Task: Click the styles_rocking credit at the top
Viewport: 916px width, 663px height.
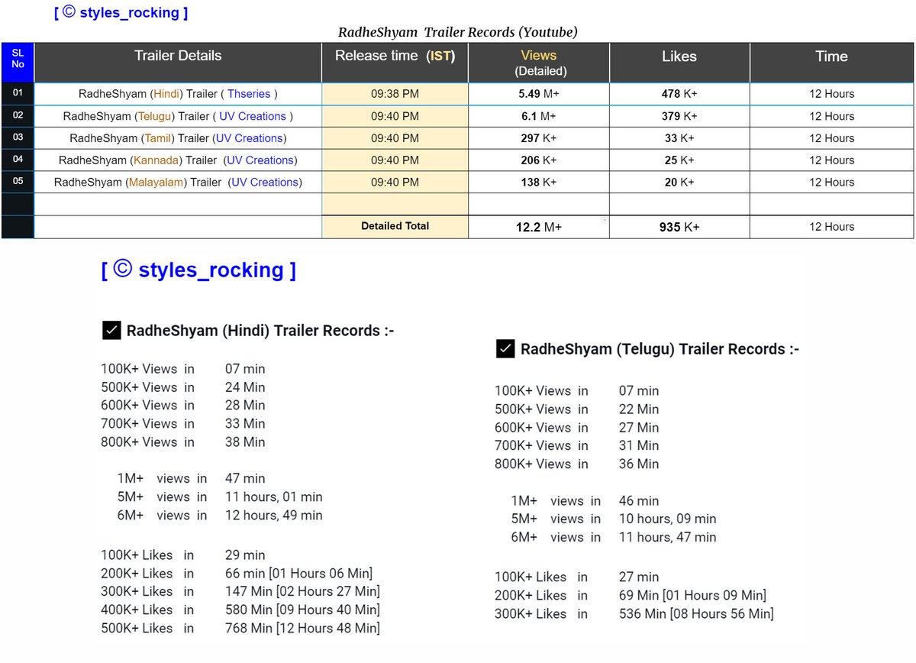Action: (x=121, y=12)
